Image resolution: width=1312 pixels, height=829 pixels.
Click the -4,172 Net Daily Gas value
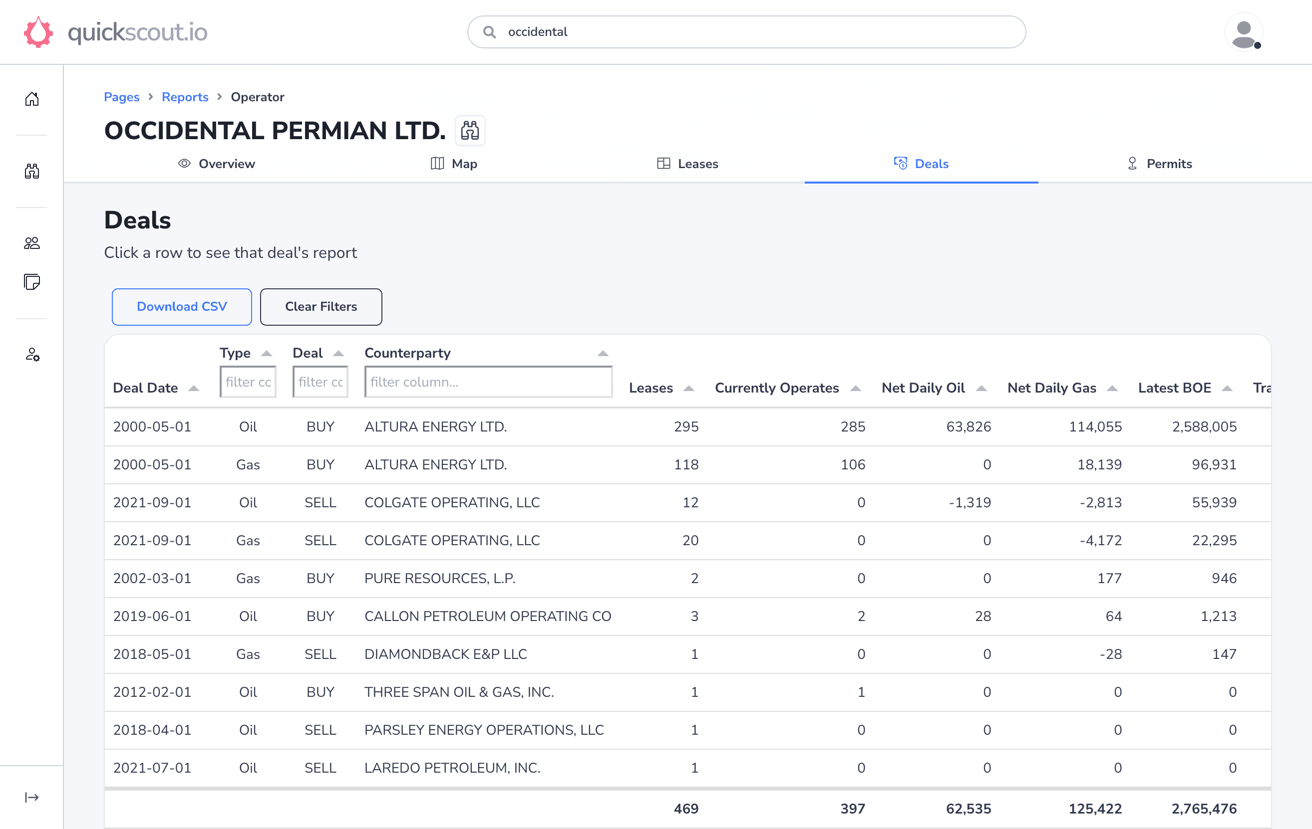point(1100,541)
